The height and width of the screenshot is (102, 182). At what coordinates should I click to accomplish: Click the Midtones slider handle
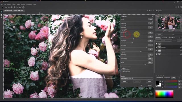click(133, 39)
